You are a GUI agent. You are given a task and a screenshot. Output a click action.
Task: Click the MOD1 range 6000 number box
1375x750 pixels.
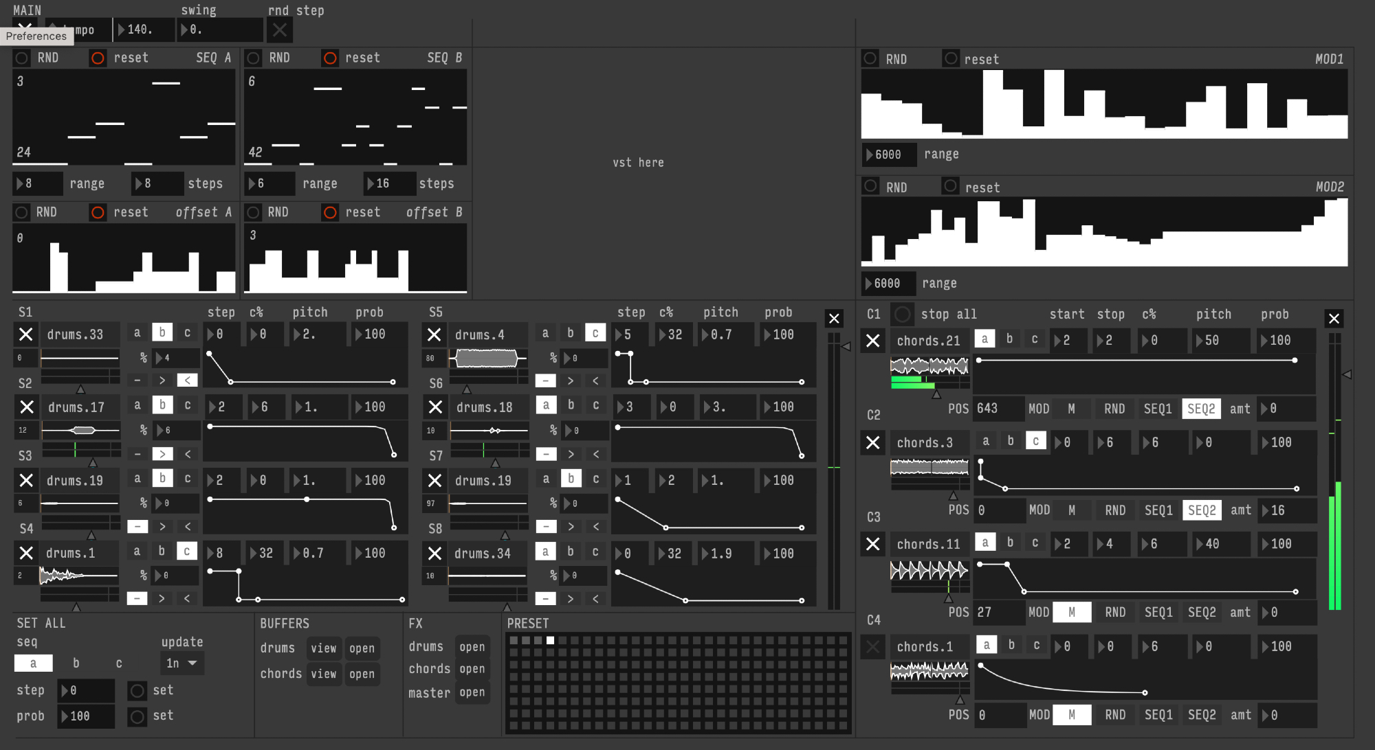pyautogui.click(x=888, y=155)
